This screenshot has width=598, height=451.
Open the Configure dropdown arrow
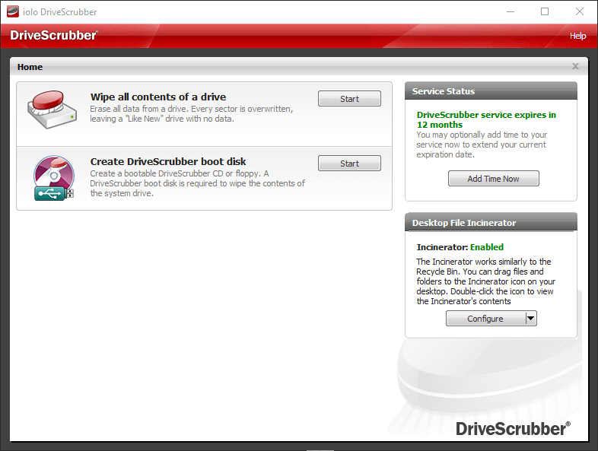pos(530,319)
